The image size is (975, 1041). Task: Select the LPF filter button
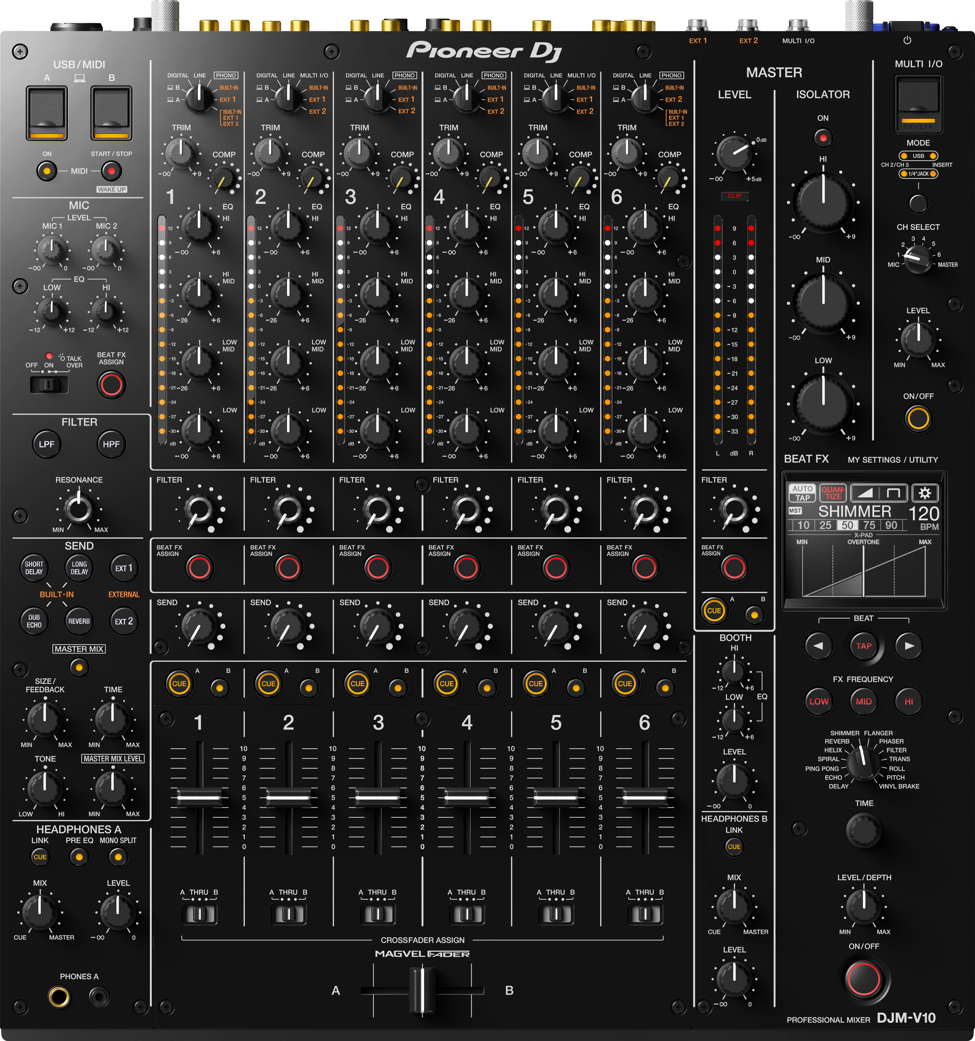click(x=46, y=444)
